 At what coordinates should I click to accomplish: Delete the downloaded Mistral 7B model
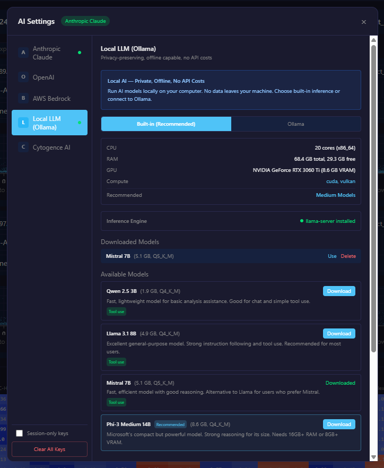coord(348,256)
